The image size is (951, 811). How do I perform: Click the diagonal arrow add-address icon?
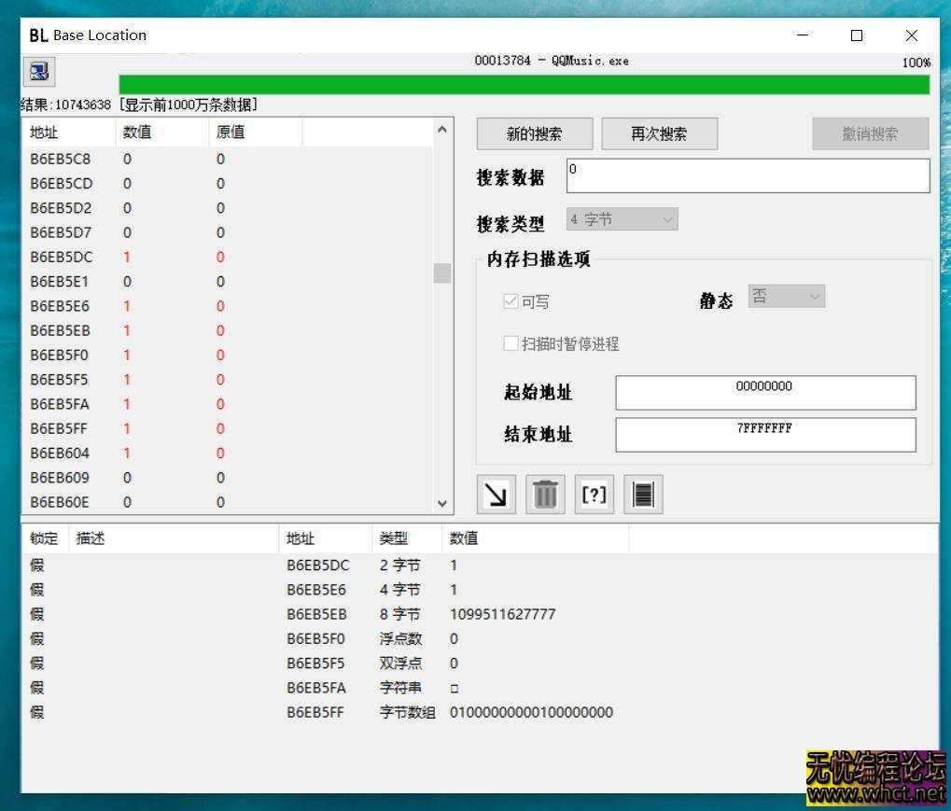[496, 495]
